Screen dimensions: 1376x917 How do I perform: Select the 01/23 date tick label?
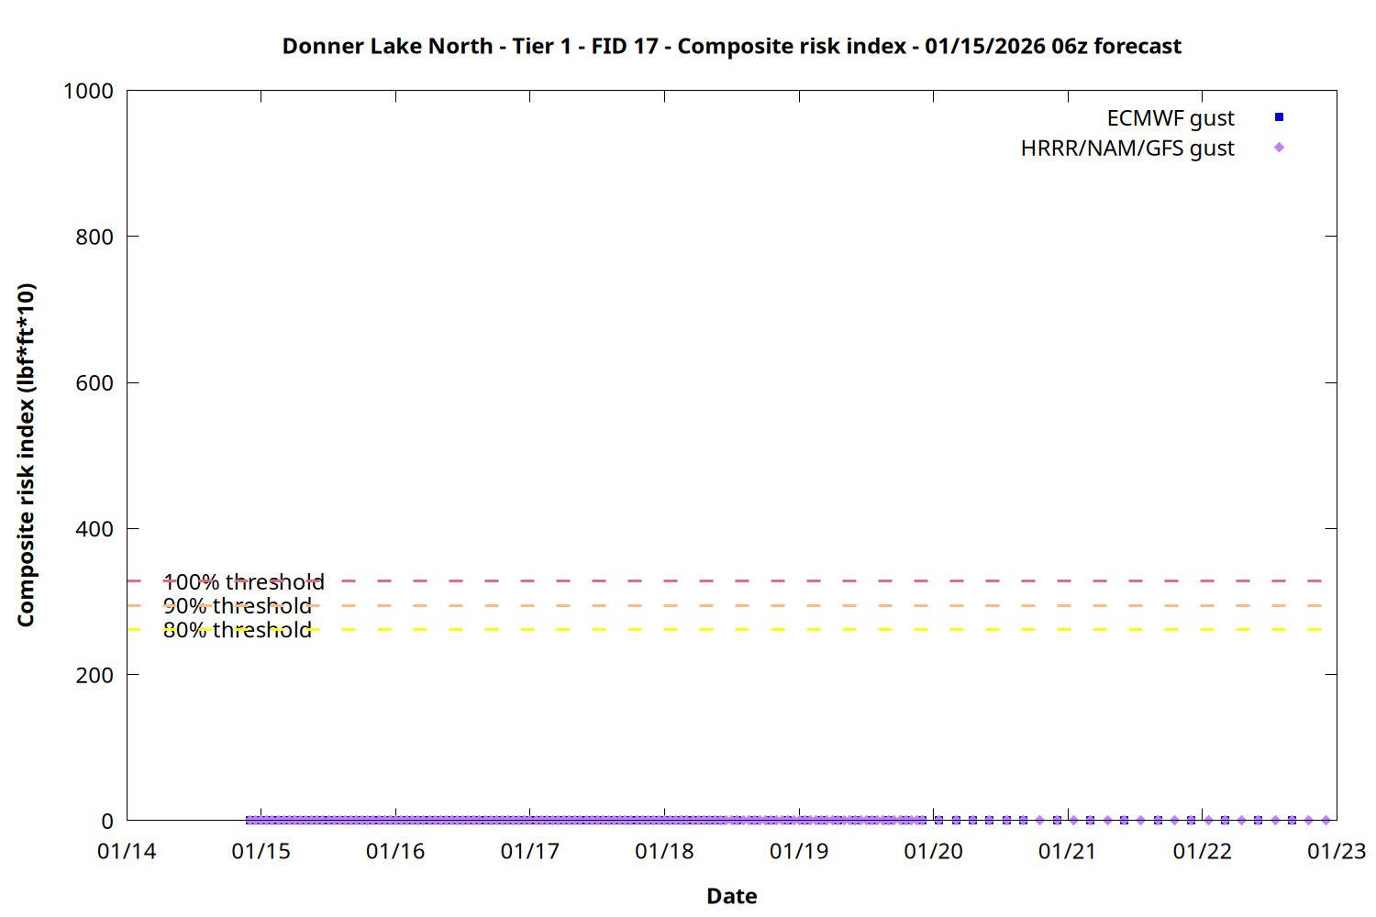[x=1336, y=852]
